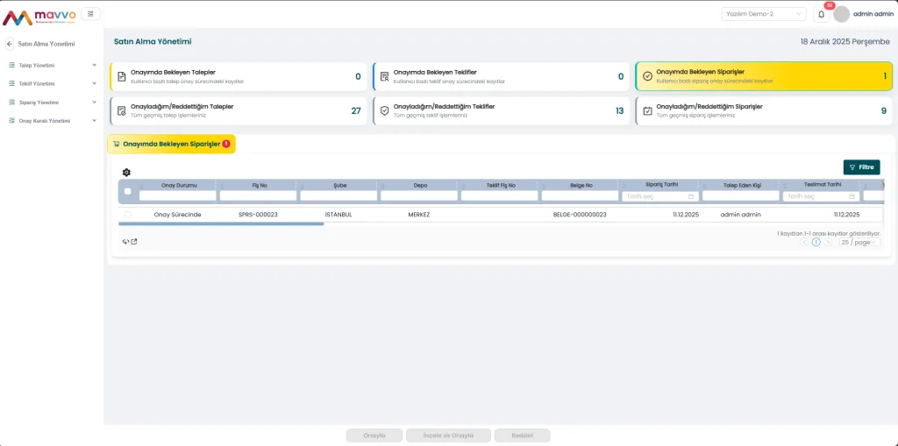Open Onayladığım/Reddettiğim Talepler card
898x446 pixels.
pyautogui.click(x=239, y=111)
